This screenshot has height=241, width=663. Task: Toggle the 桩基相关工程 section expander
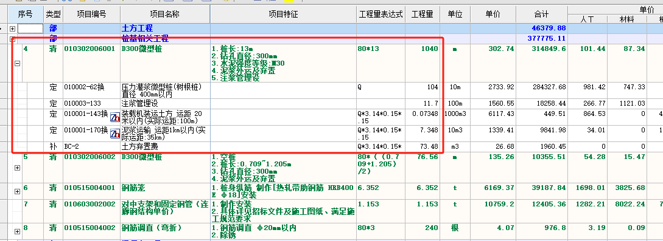pyautogui.click(x=12, y=39)
